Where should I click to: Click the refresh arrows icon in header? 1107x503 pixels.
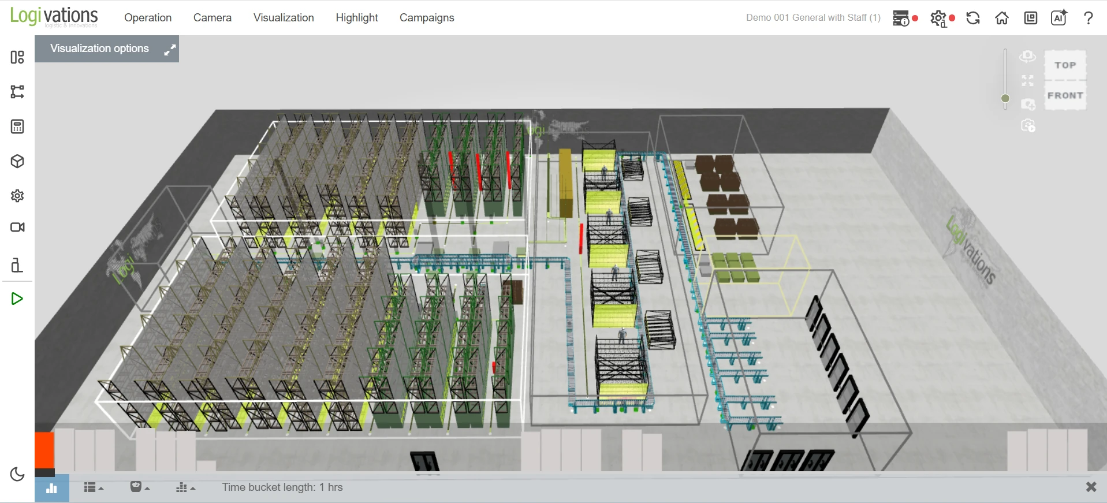click(973, 18)
